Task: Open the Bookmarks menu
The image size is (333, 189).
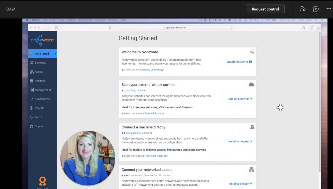Action: point(86,20)
